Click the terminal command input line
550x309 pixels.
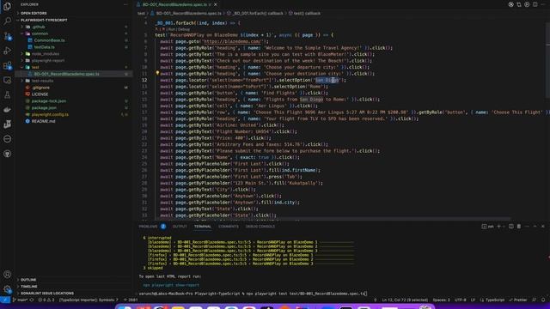point(253,294)
